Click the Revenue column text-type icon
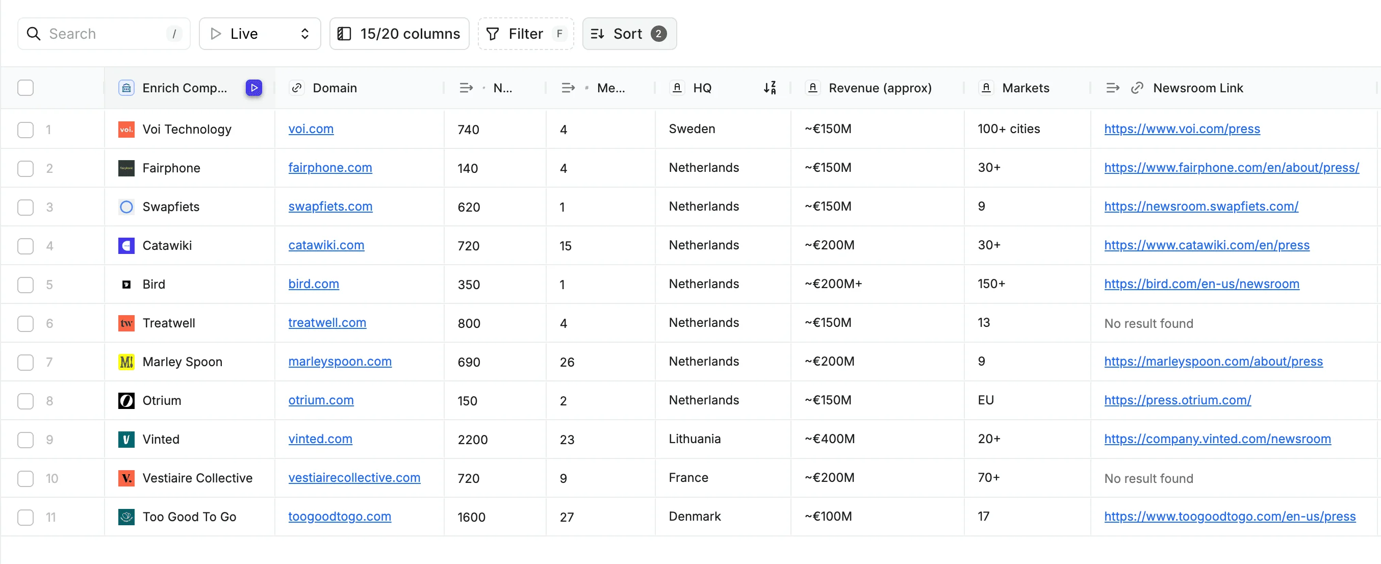 (812, 88)
